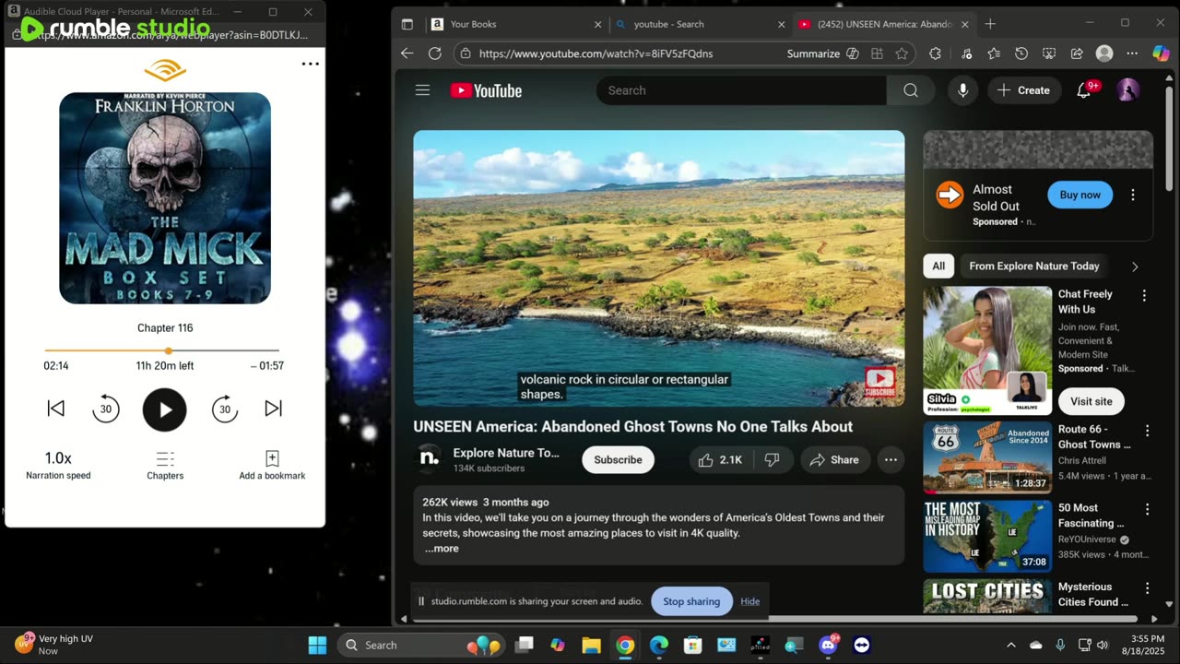Open more actions below the video
Viewport: 1180px width, 664px height.
pyautogui.click(x=891, y=459)
